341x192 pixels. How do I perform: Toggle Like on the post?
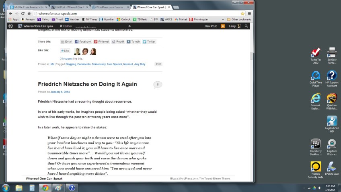(65, 51)
